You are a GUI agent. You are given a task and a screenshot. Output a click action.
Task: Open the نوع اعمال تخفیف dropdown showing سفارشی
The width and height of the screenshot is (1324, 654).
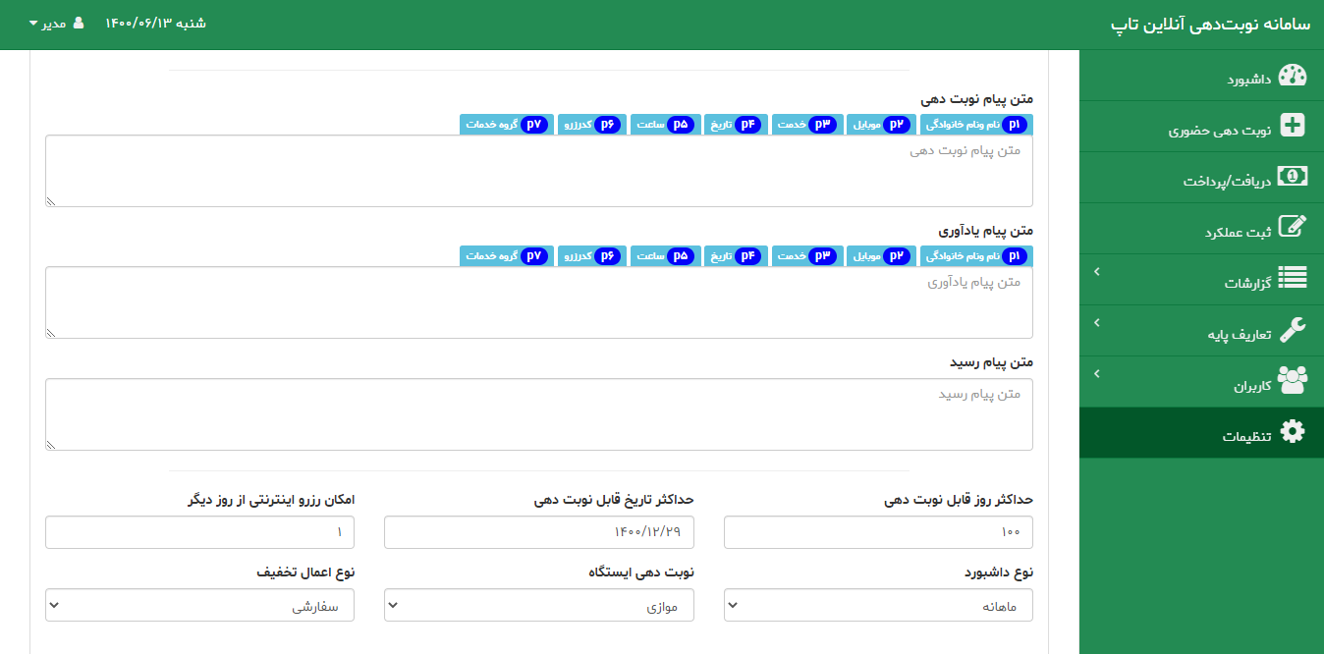[x=199, y=605]
